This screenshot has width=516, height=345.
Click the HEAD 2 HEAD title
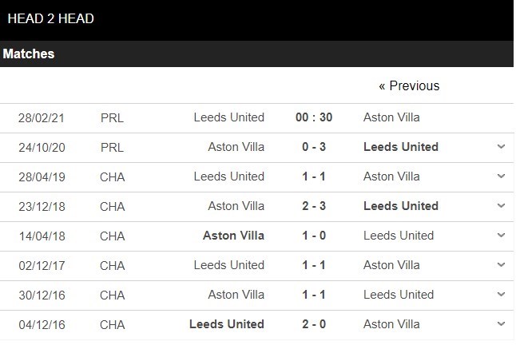[x=48, y=18]
